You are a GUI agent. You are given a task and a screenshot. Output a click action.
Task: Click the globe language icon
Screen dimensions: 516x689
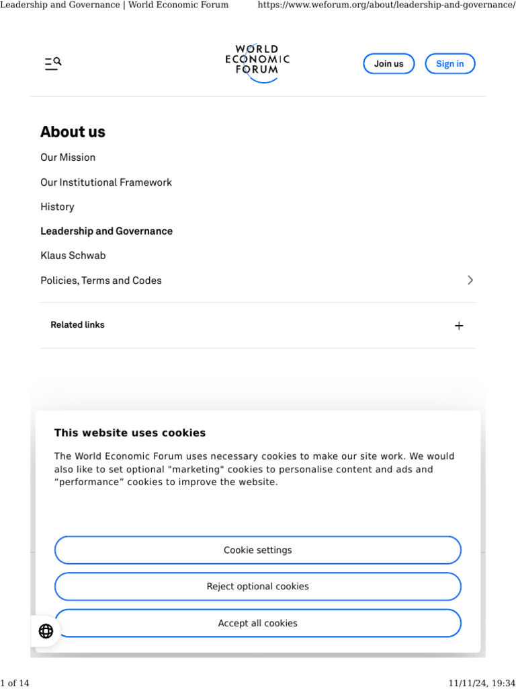(46, 630)
